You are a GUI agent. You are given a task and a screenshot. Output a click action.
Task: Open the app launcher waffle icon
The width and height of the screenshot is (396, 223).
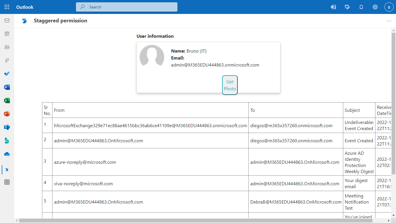coord(7,7)
